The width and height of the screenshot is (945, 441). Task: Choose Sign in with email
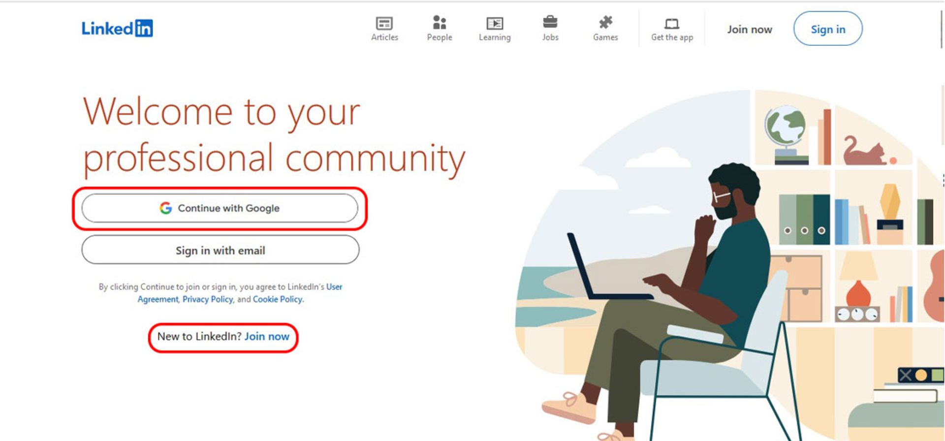[220, 250]
